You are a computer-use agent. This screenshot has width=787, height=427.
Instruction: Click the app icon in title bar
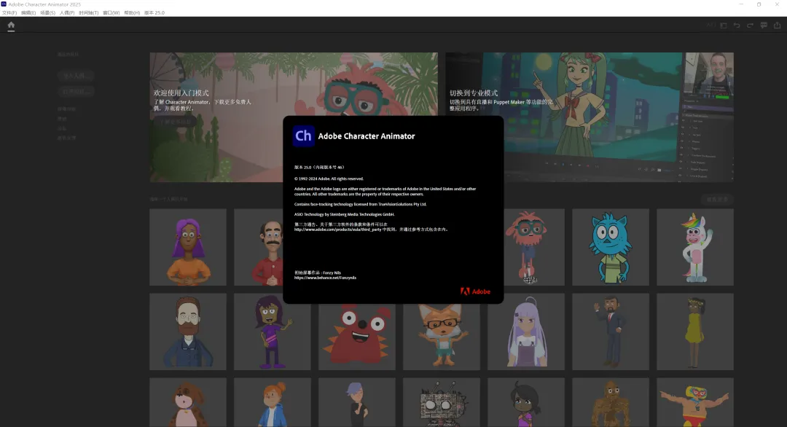4,4
